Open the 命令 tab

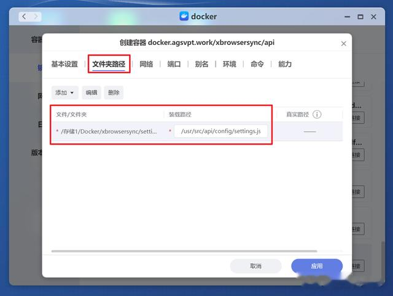coord(257,64)
